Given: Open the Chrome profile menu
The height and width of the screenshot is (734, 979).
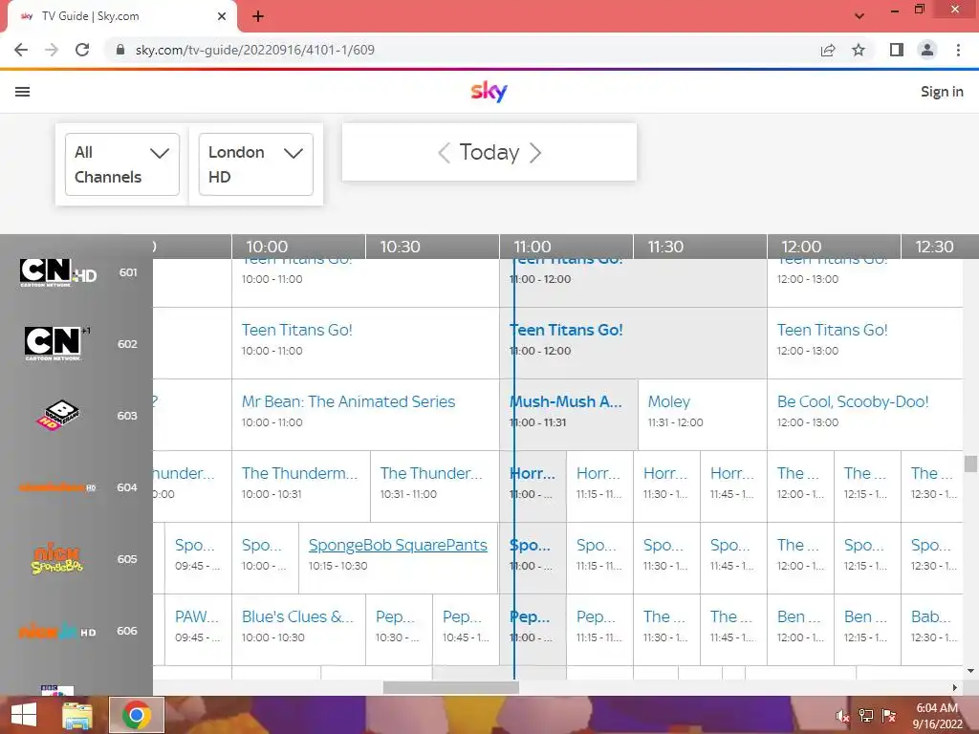Looking at the screenshot, I should [927, 50].
